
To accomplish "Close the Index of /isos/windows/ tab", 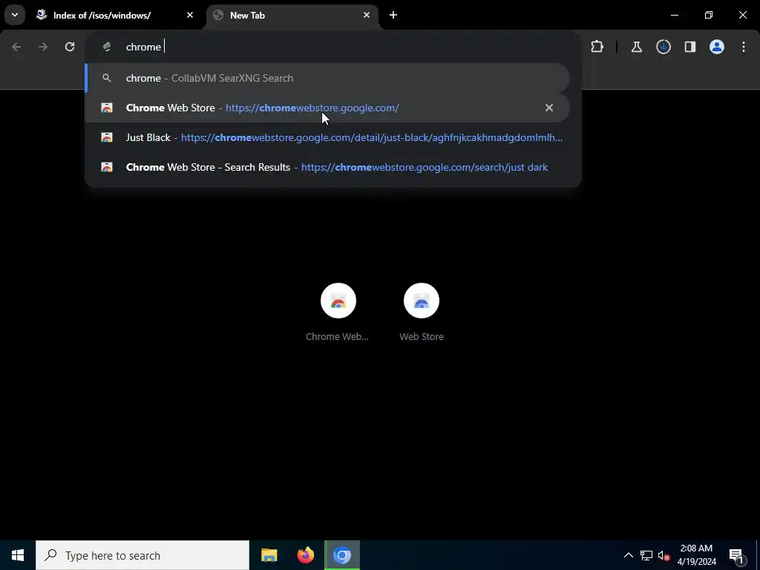I will (x=190, y=15).
